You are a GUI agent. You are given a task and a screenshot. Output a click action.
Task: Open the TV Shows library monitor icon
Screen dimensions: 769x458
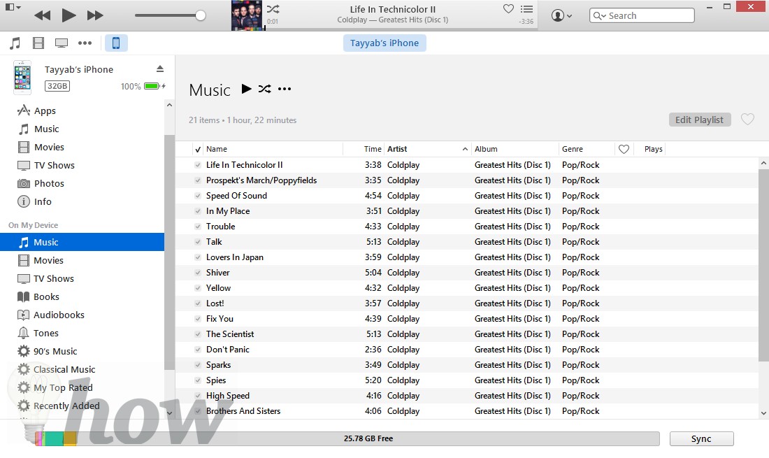point(62,43)
